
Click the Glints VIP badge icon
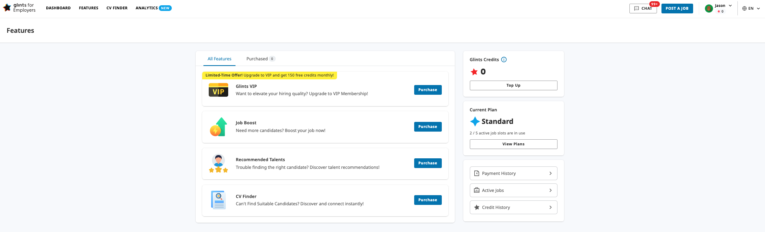click(218, 90)
